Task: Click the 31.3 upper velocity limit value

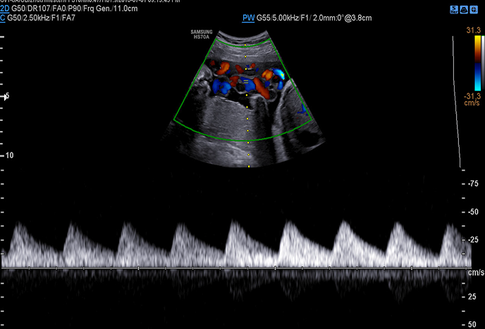Action: click(472, 30)
